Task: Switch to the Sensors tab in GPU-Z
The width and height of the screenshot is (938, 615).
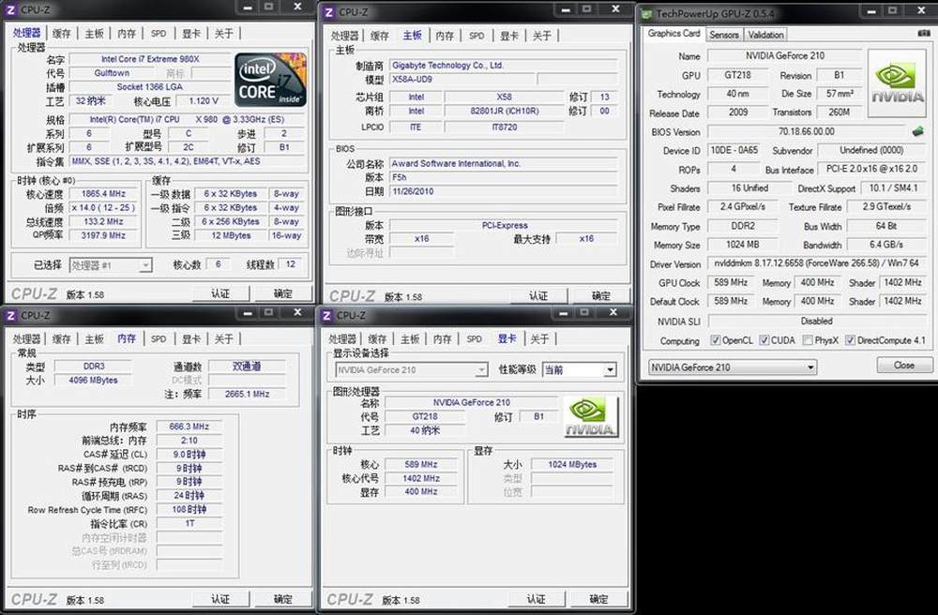Action: pos(724,35)
